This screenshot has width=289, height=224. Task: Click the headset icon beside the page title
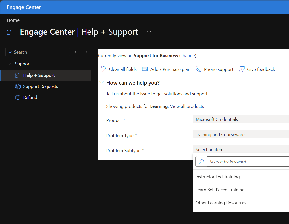[9, 32]
